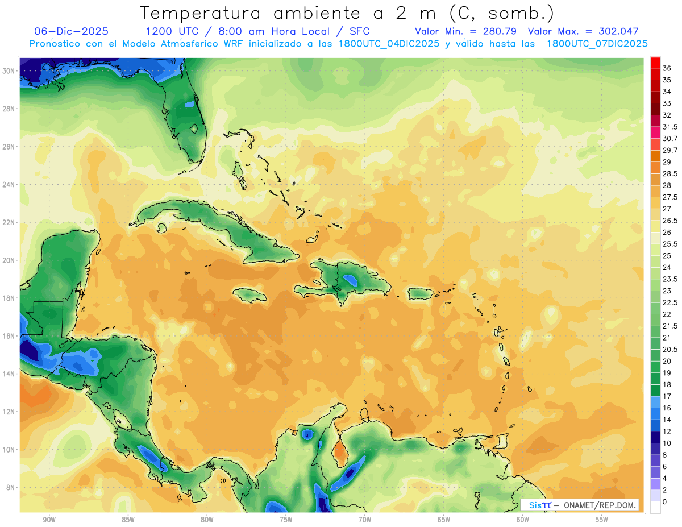Image resolution: width=682 pixels, height=527 pixels.
Task: Click the latitude label '14N'
Action: click(9, 374)
